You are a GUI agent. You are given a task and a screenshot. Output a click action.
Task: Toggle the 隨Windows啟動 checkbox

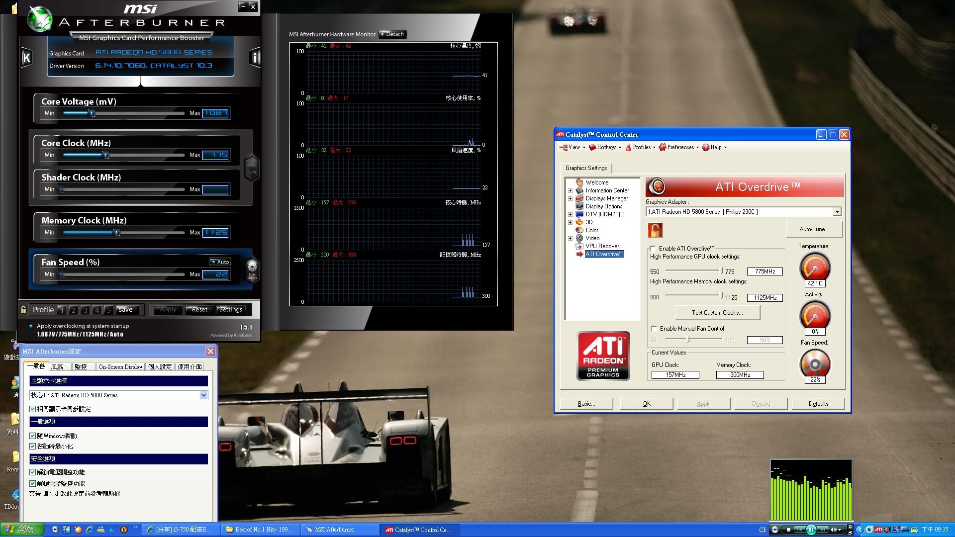(x=33, y=436)
